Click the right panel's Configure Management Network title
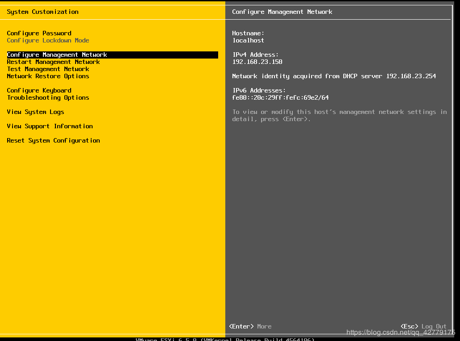This screenshot has height=341, width=460. [x=282, y=12]
